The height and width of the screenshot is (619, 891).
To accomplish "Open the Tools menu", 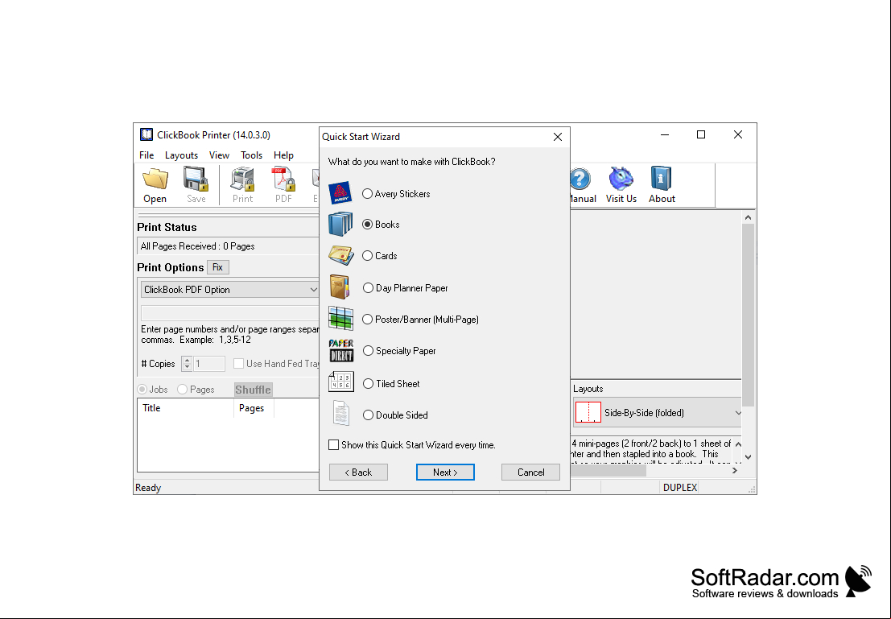I will (x=251, y=155).
